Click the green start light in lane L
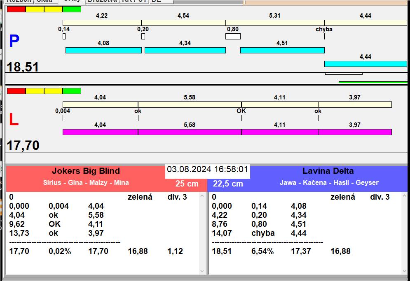The image size is (410, 281). tap(72, 91)
